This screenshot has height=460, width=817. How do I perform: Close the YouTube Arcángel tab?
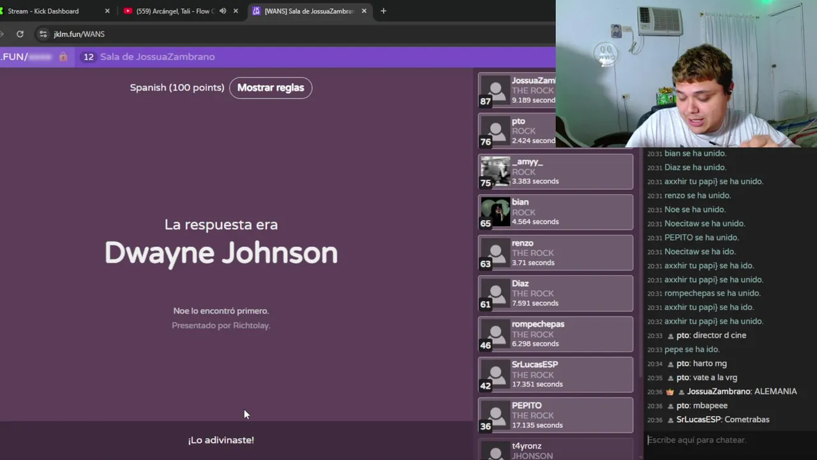pyautogui.click(x=236, y=11)
